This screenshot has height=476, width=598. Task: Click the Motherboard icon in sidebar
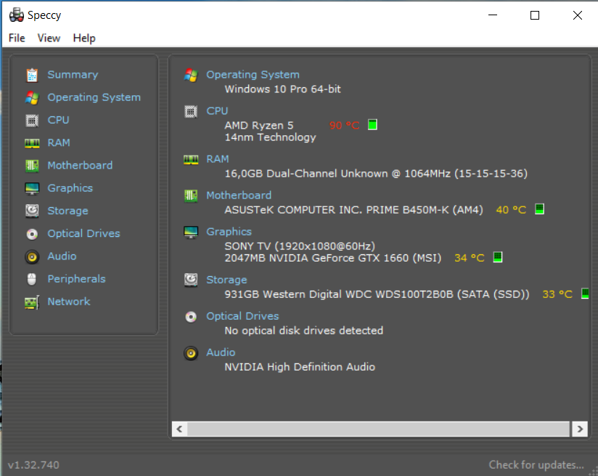pyautogui.click(x=32, y=166)
